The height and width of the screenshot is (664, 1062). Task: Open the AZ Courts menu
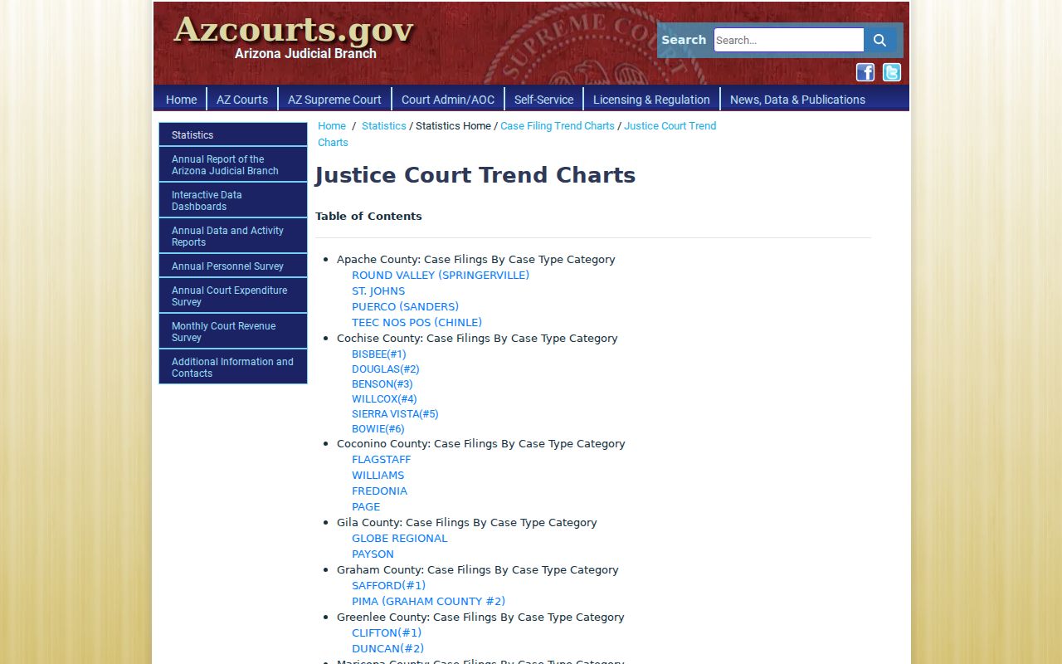pyautogui.click(x=242, y=100)
